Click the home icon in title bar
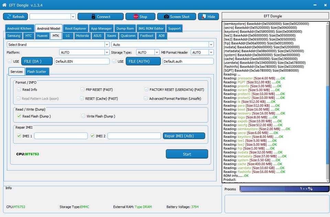This screenshot has height=217, width=330. tap(4, 5)
